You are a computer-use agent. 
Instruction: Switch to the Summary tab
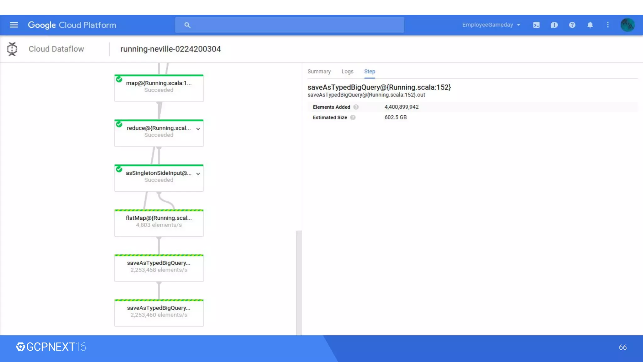tap(319, 72)
